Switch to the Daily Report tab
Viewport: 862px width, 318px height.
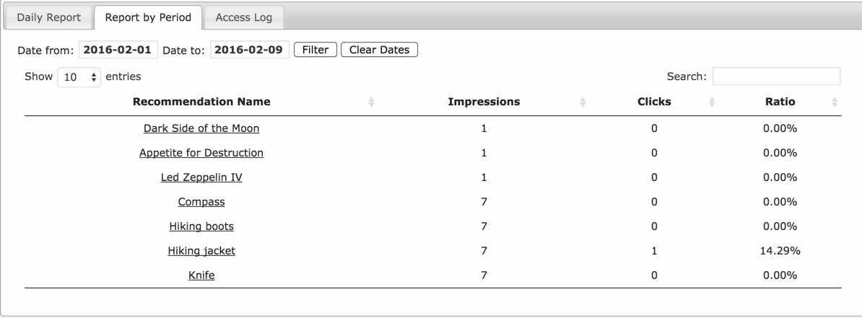[49, 17]
